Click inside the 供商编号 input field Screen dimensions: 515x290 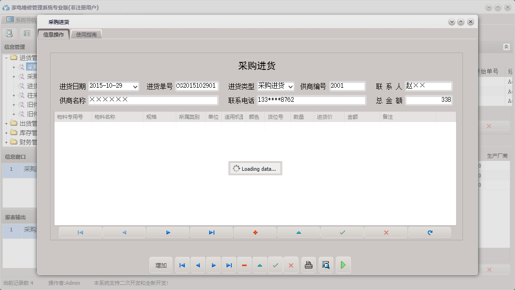347,86
